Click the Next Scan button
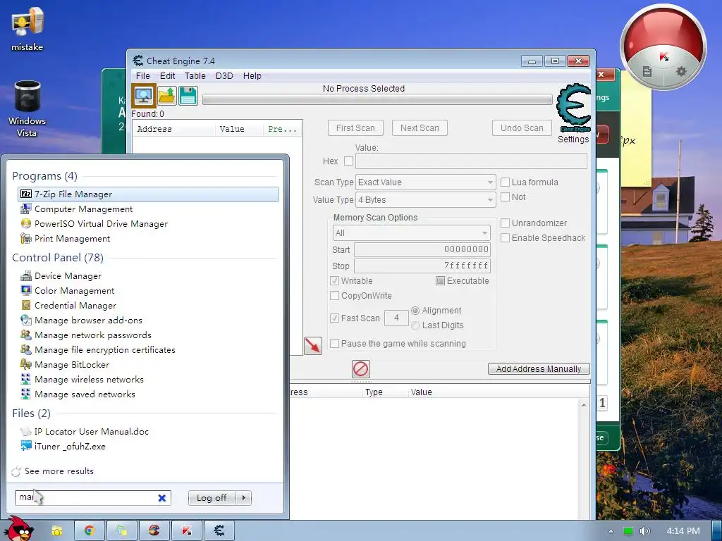722x541 pixels. click(420, 128)
